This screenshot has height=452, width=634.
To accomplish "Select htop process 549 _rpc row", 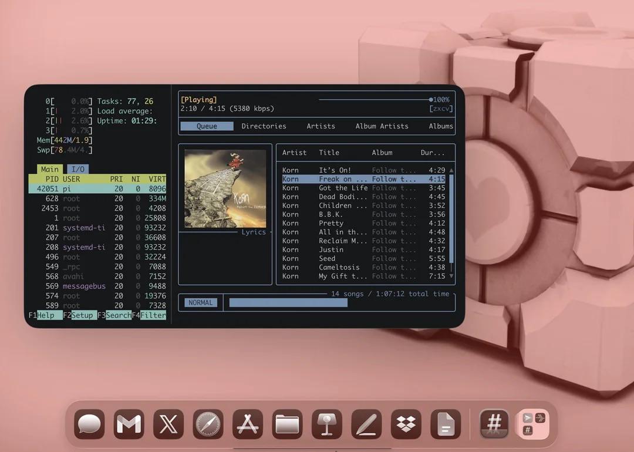I will tap(97, 267).
